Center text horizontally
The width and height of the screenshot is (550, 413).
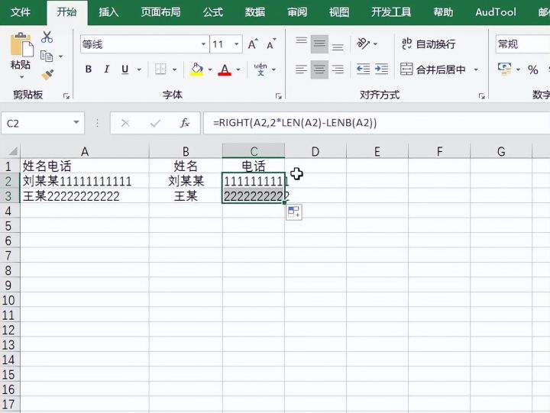[319, 69]
